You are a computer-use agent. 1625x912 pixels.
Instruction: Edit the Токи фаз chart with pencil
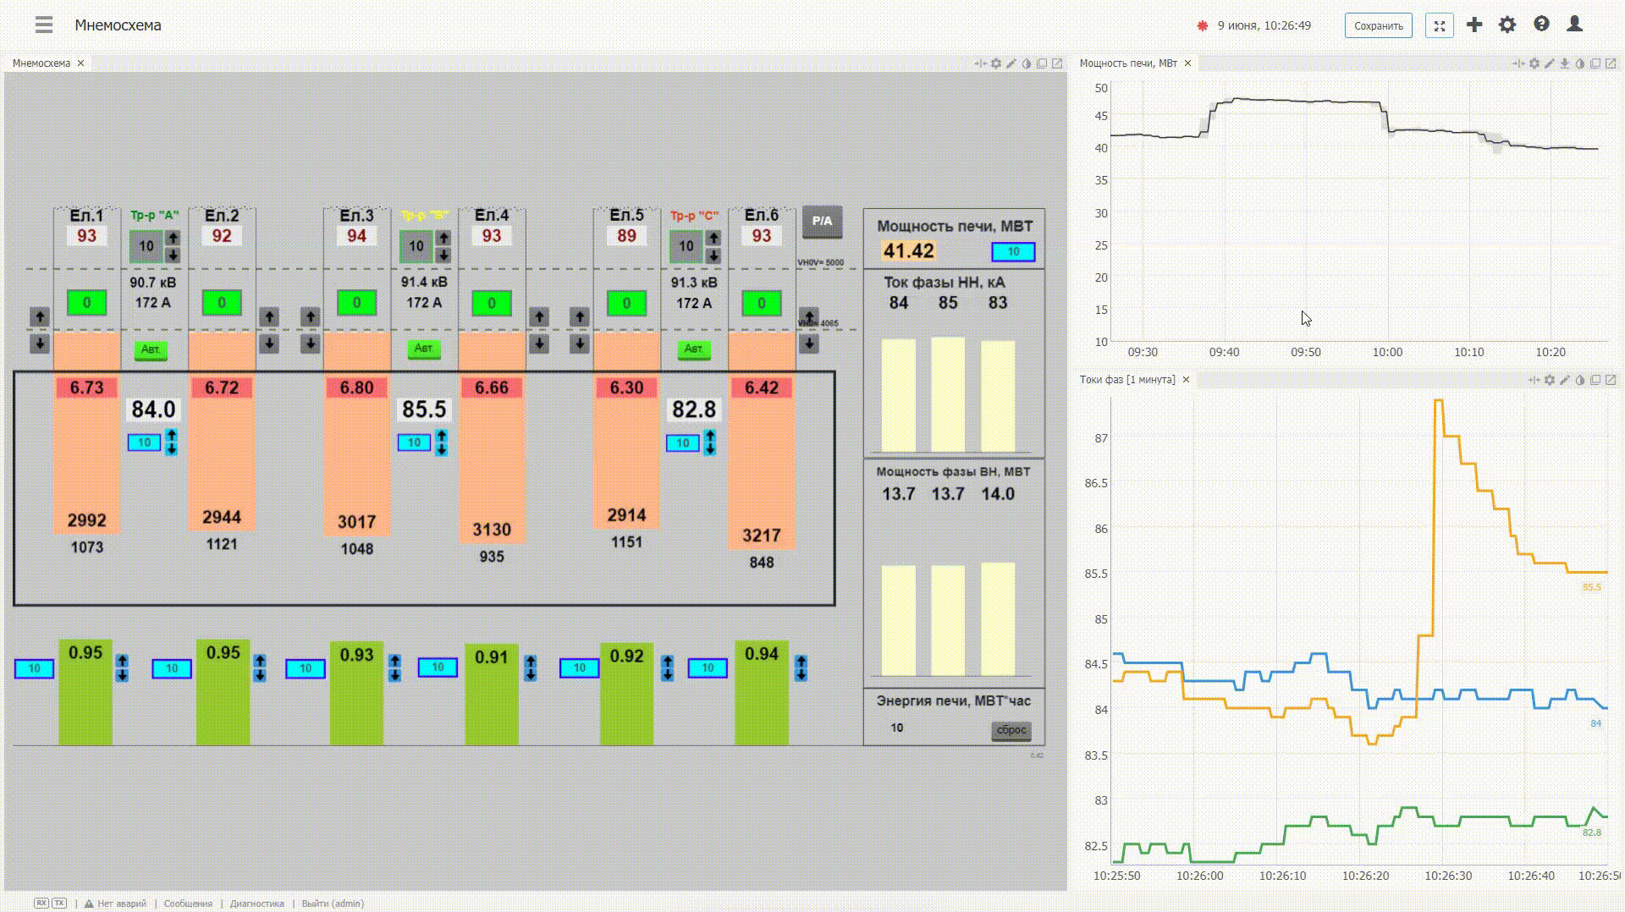[x=1565, y=380]
